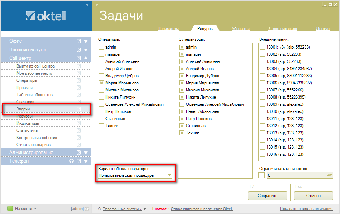Expand the Внешние модули section
This screenshot has height=214, width=340.
[x=86, y=50]
